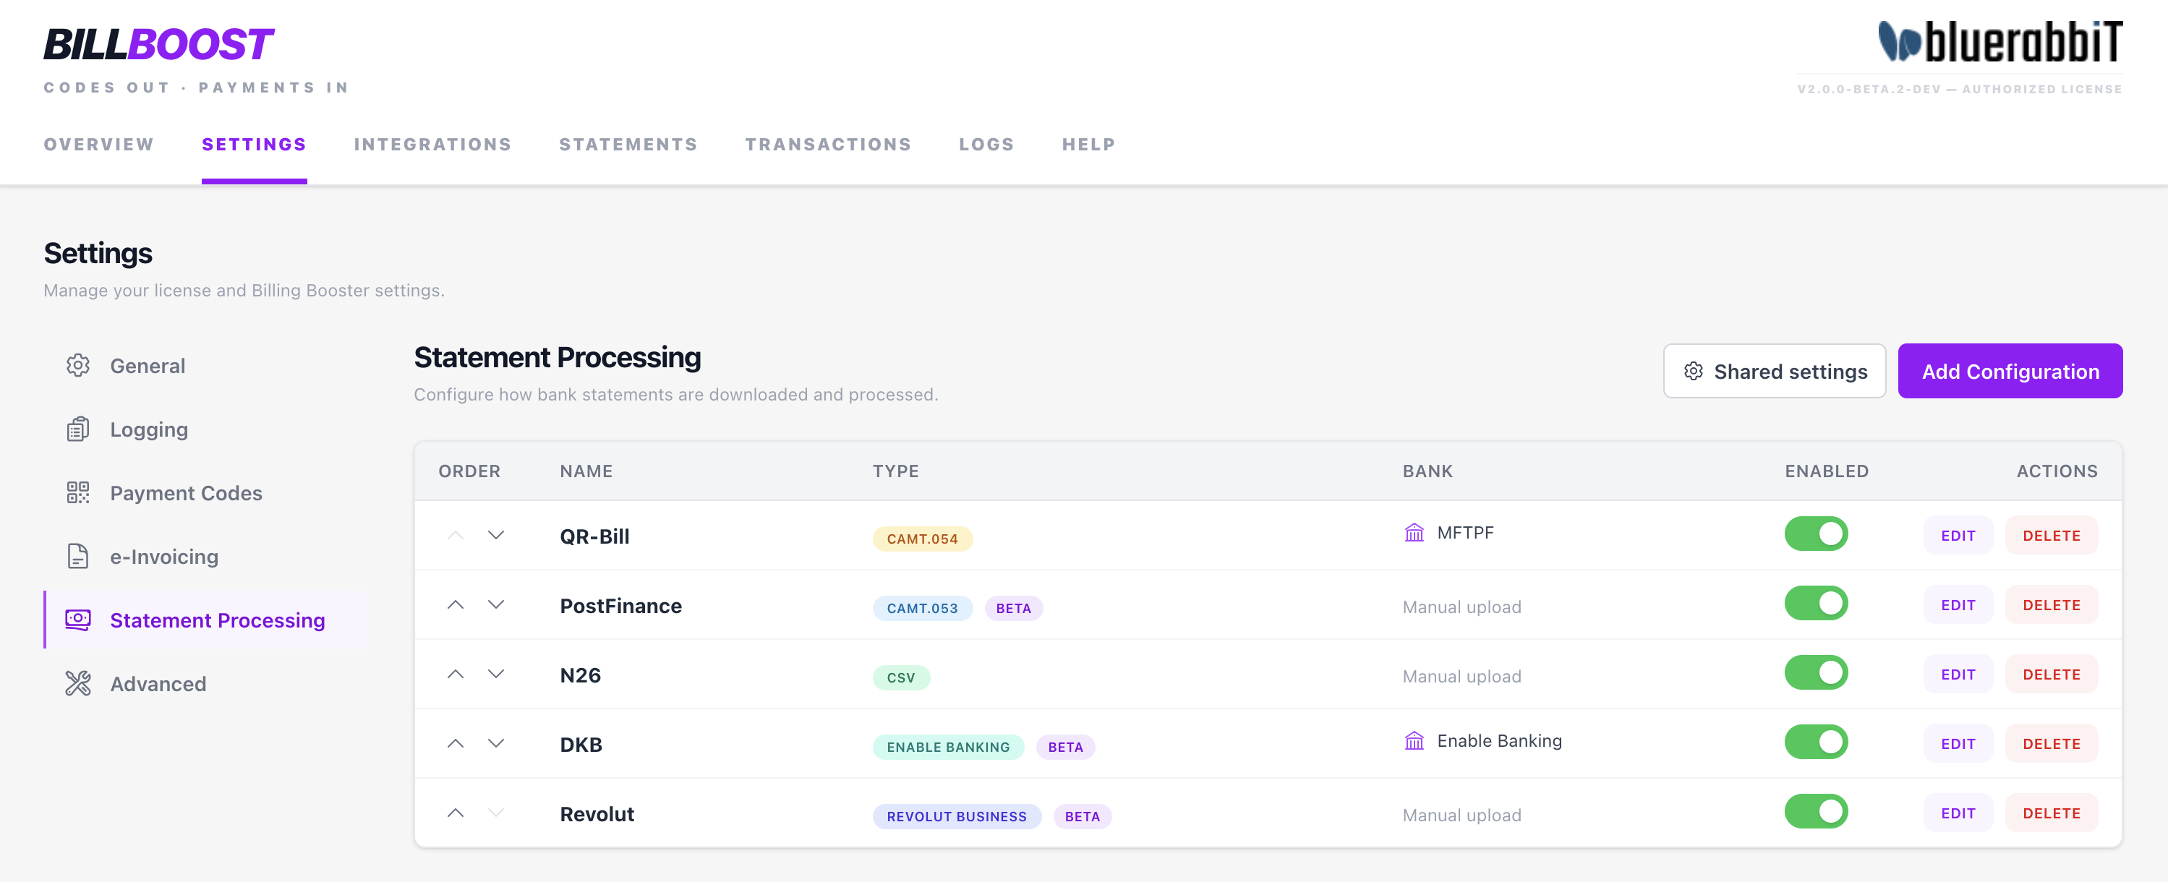This screenshot has width=2168, height=882.
Task: Click the Enable Banking bank building icon
Action: [1414, 740]
